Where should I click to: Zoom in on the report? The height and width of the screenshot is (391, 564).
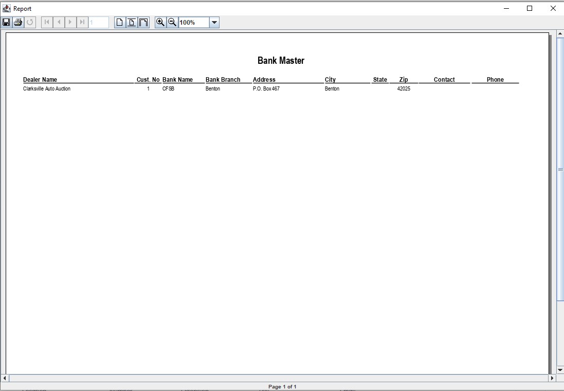coord(160,22)
